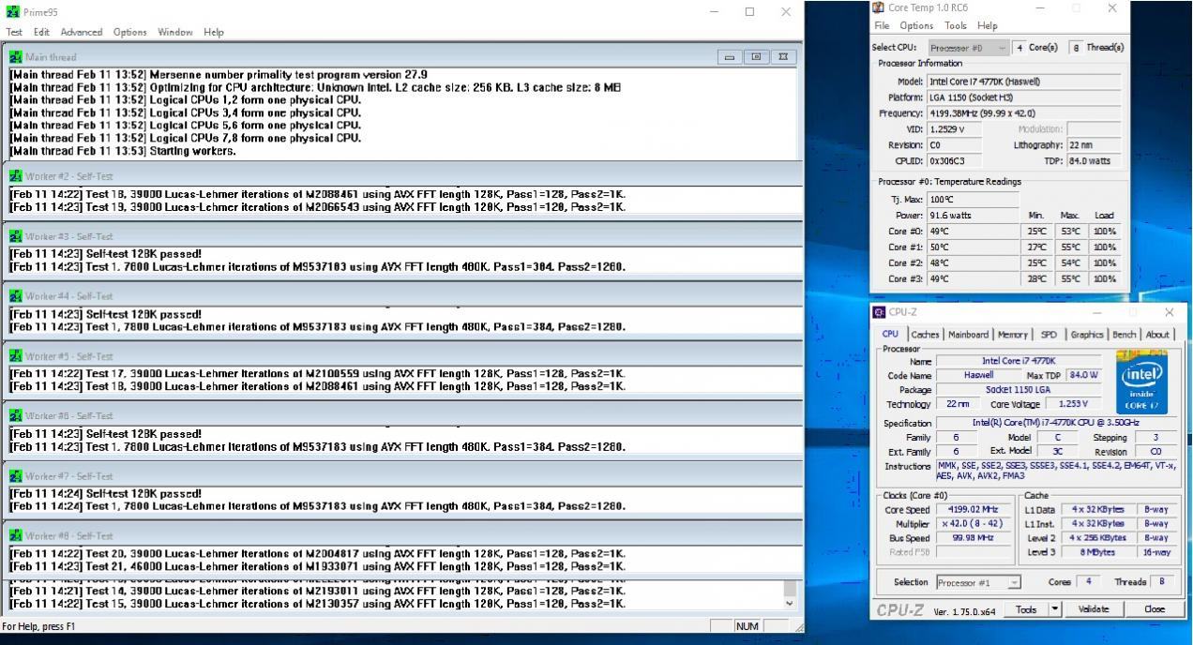Click the Model field Intel Core i7 4770K
The height and width of the screenshot is (645, 1193).
(1023, 82)
